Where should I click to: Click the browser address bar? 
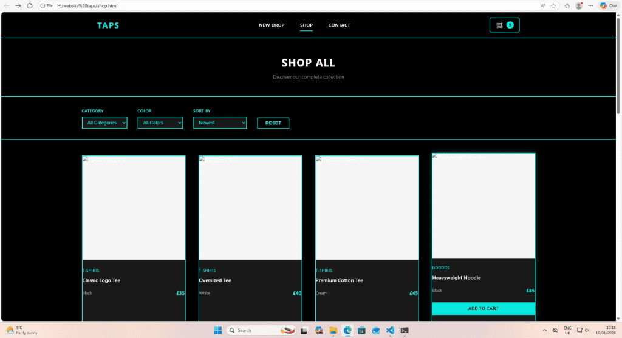[x=273, y=5]
